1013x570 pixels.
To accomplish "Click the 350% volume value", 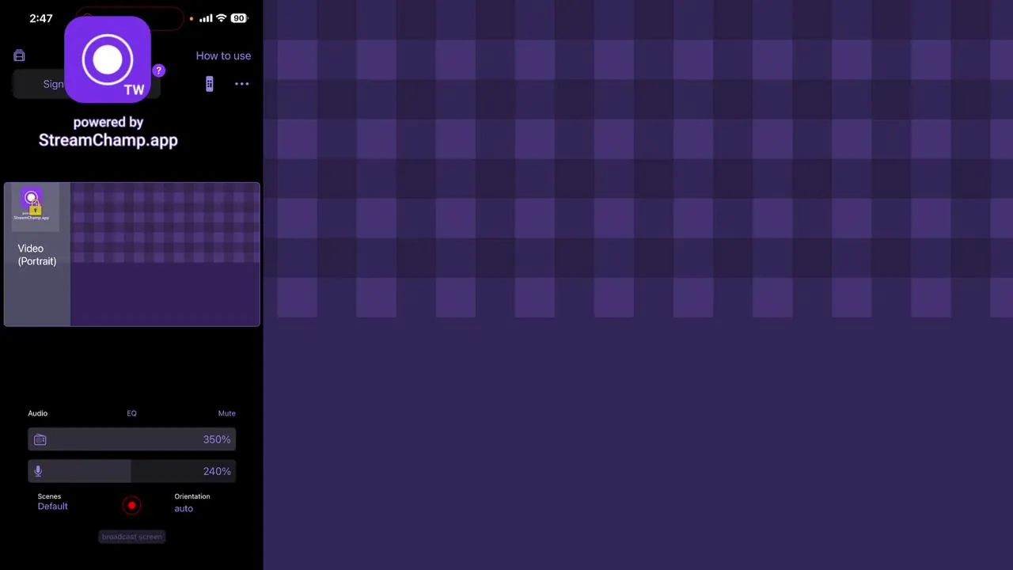I will (217, 439).
